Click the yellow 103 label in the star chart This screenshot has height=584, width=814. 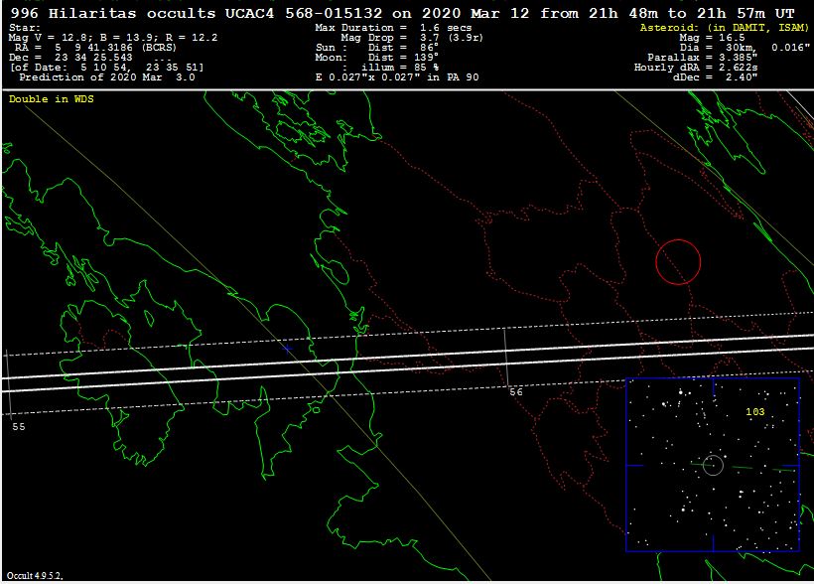tap(755, 410)
